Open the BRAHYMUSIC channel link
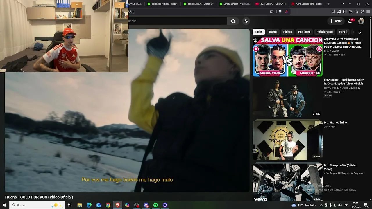Viewport: 372px width, 209px height. 331,51
